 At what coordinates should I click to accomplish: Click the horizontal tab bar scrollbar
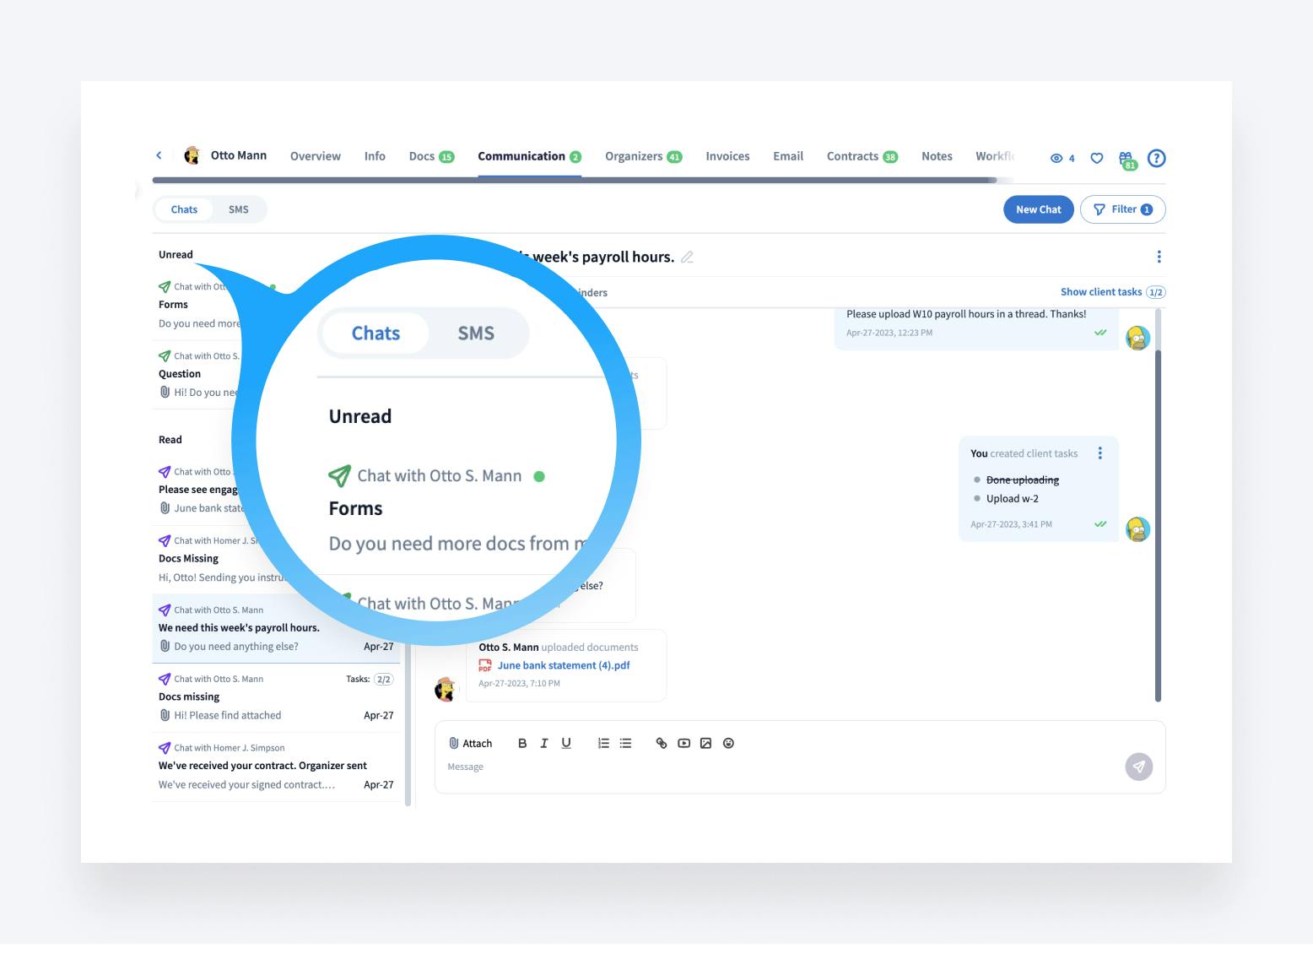[574, 180]
